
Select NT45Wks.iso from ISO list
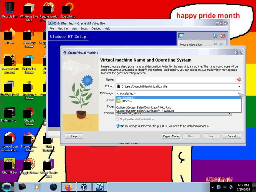178,111
